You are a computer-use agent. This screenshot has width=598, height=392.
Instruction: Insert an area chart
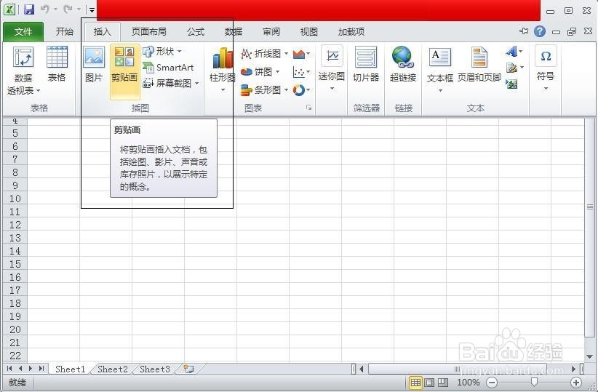[x=301, y=54]
